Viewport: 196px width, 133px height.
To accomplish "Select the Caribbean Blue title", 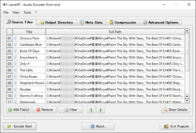I will [x=30, y=45].
